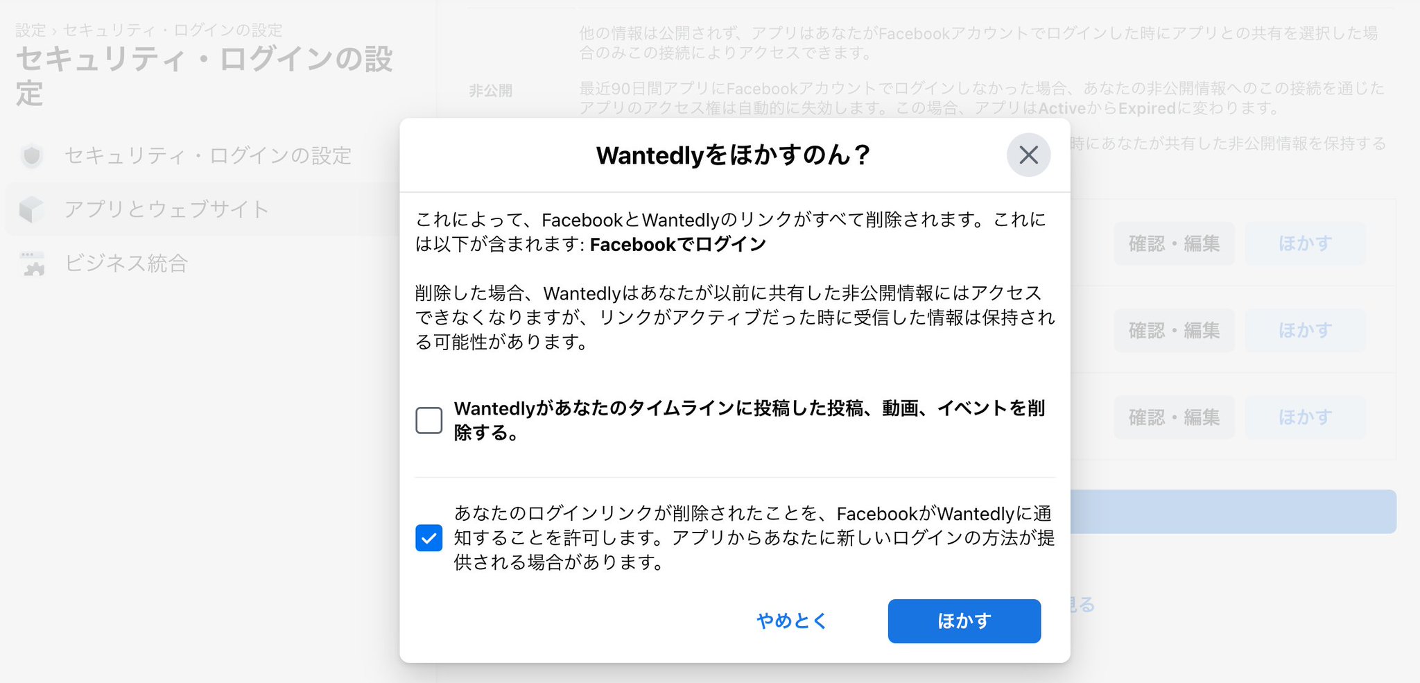The image size is (1420, 683).
Task: Click the top row 確認・編集 button
Action: [x=1174, y=243]
